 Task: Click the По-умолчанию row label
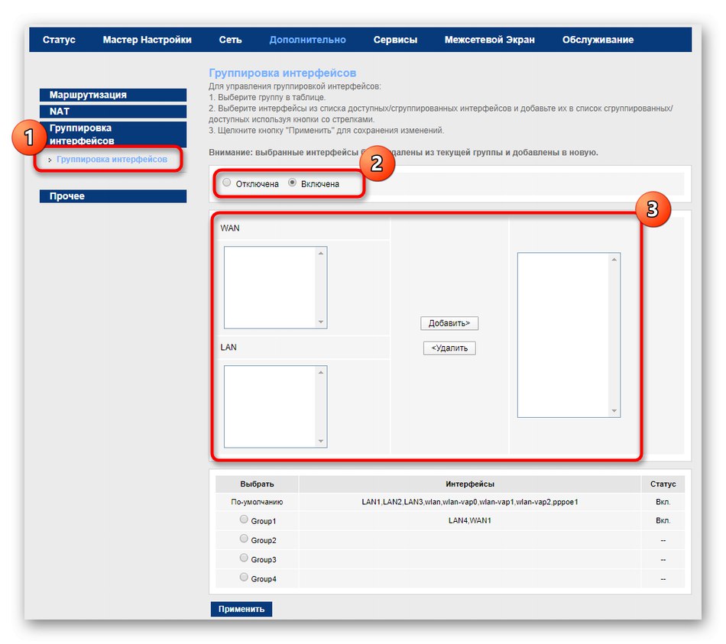(x=257, y=502)
